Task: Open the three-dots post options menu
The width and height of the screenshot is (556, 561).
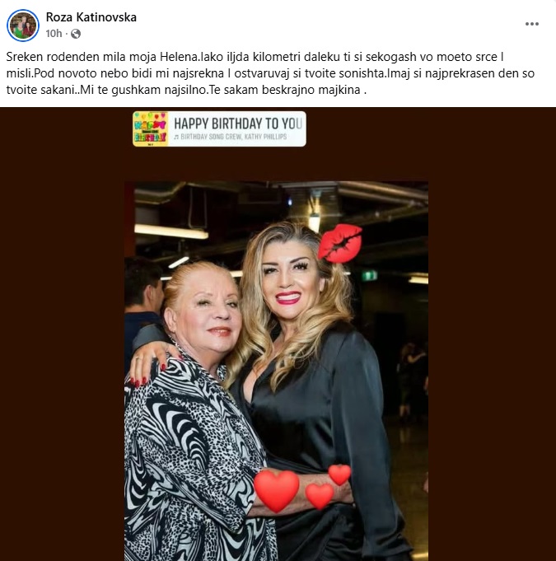Action: (531, 24)
